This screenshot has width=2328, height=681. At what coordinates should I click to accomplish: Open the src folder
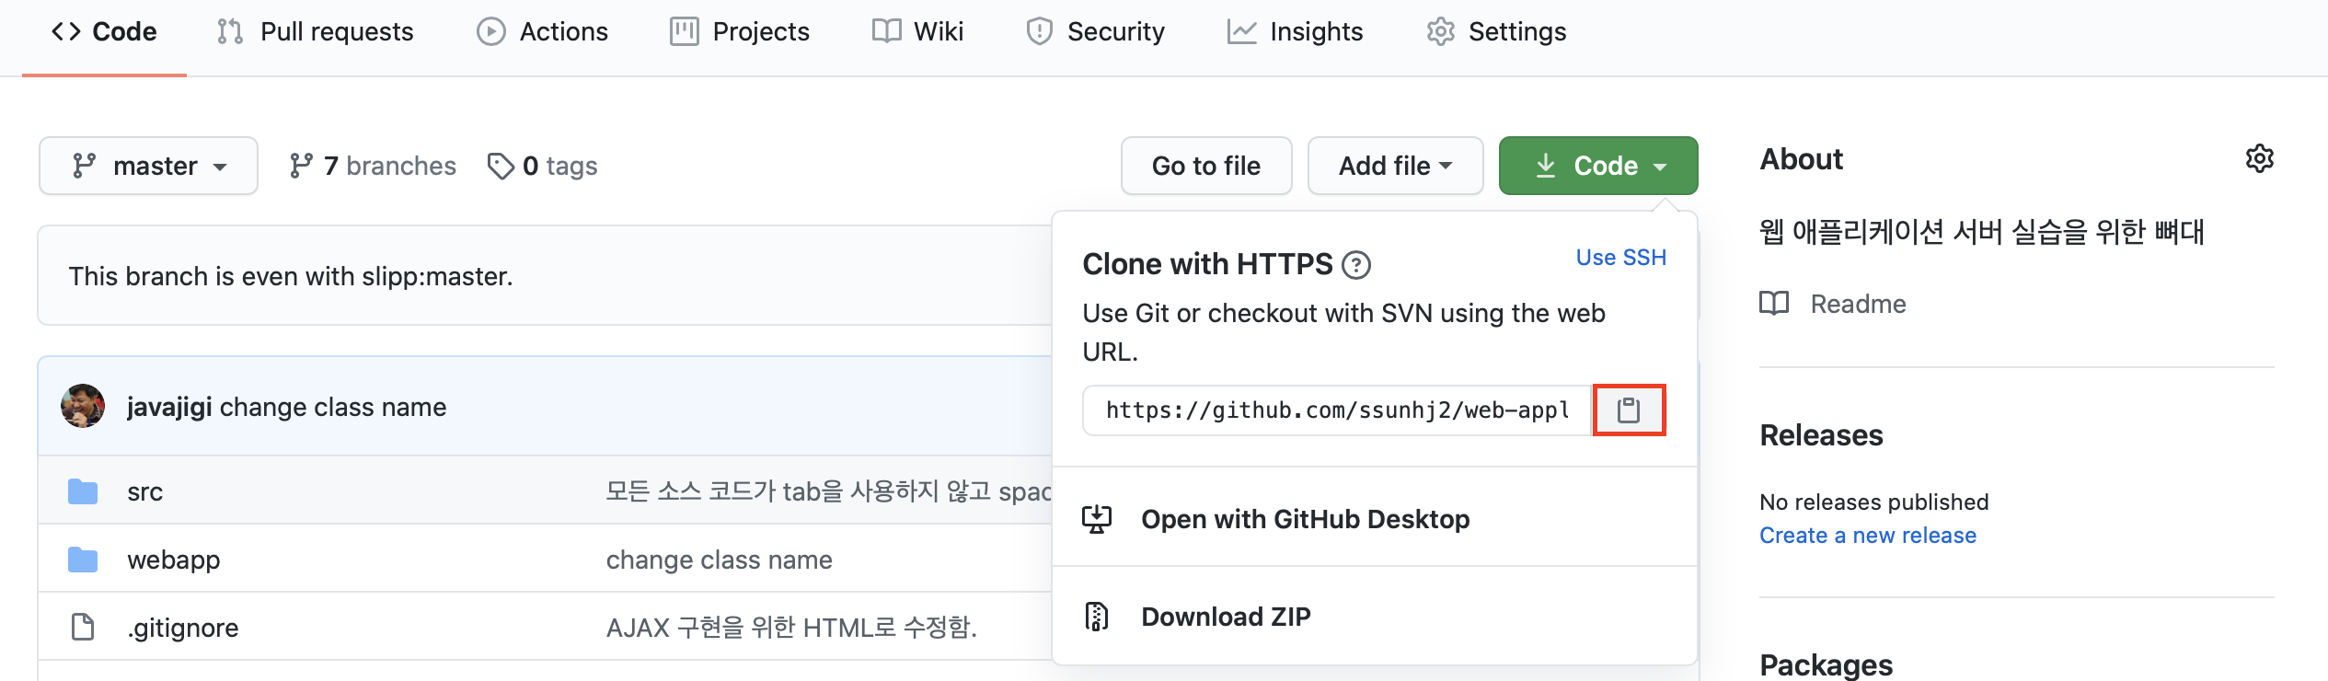tap(144, 492)
